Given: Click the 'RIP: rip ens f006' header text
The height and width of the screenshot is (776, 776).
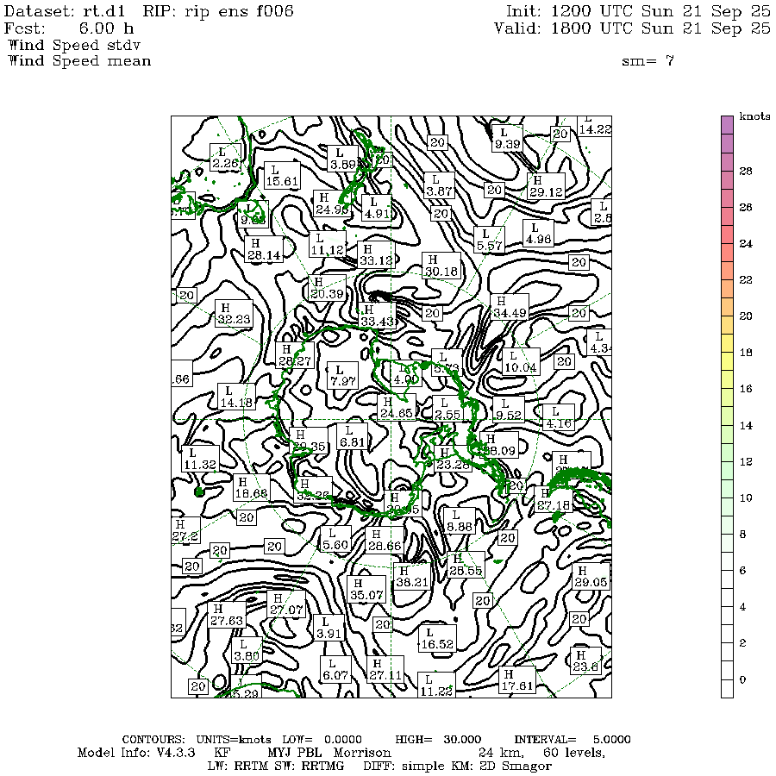Looking at the screenshot, I should coord(218,11).
